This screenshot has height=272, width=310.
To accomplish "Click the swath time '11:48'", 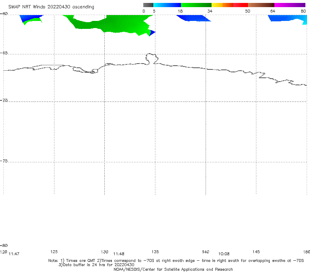I will [119, 254].
